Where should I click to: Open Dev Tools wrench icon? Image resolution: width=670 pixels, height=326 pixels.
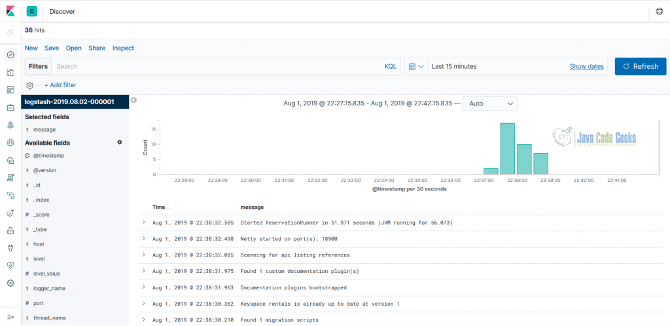pyautogui.click(x=10, y=248)
